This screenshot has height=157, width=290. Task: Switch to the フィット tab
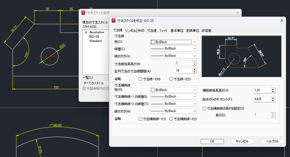pos(163,31)
